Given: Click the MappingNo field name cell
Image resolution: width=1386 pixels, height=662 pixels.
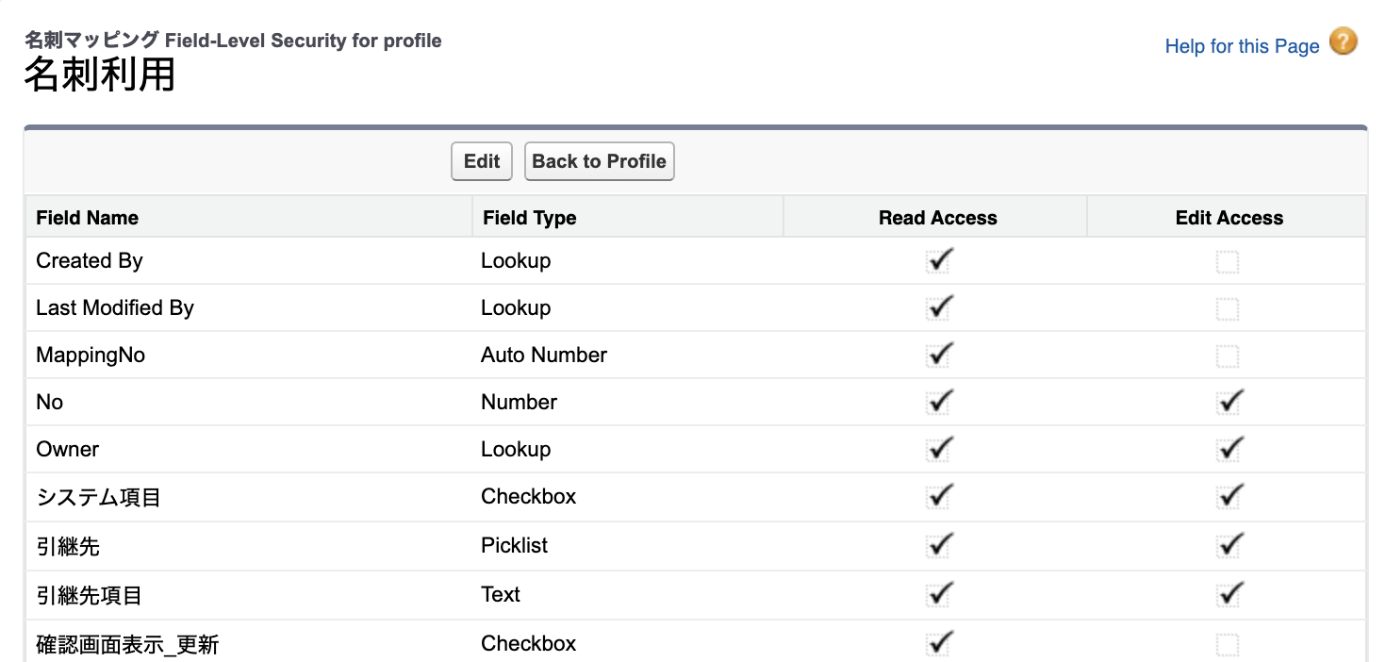Looking at the screenshot, I should [x=91, y=356].
